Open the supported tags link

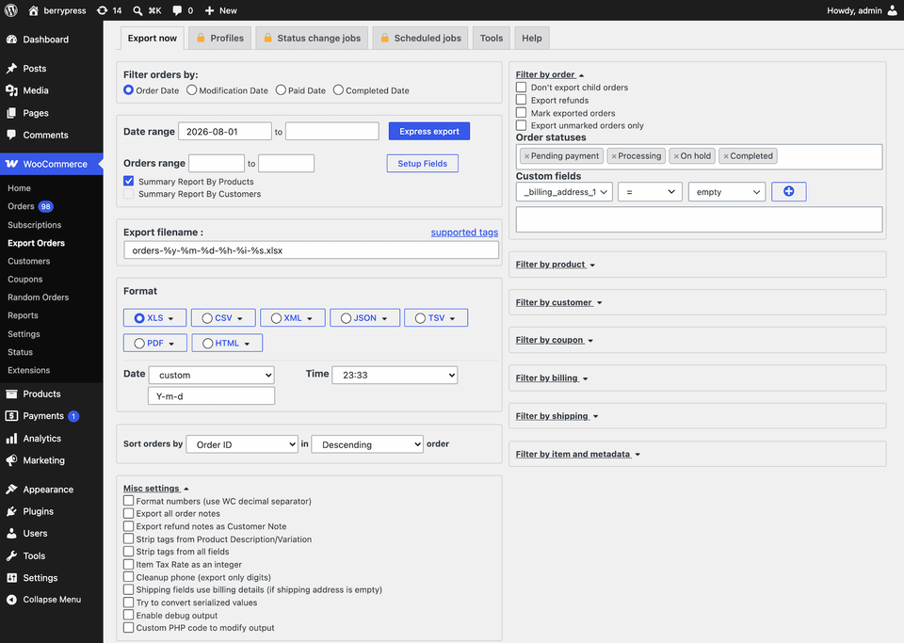pyautogui.click(x=464, y=233)
